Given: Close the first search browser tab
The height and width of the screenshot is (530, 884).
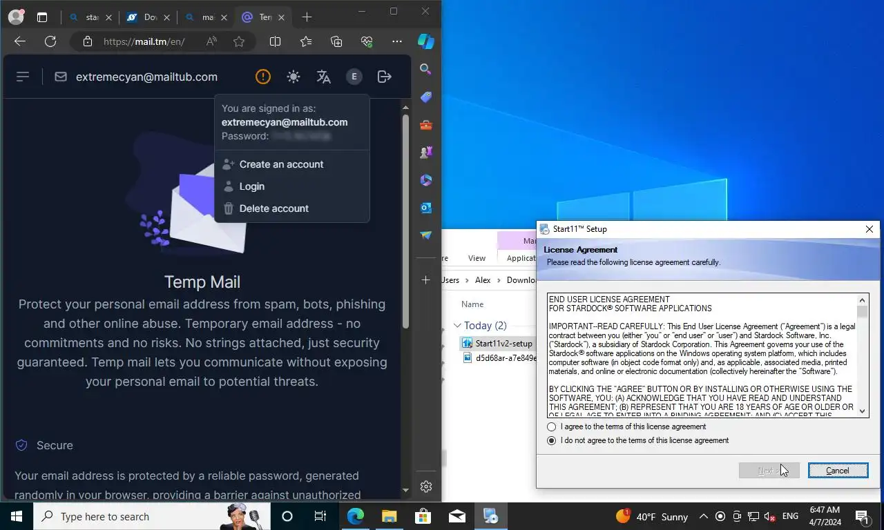Looking at the screenshot, I should point(108,17).
